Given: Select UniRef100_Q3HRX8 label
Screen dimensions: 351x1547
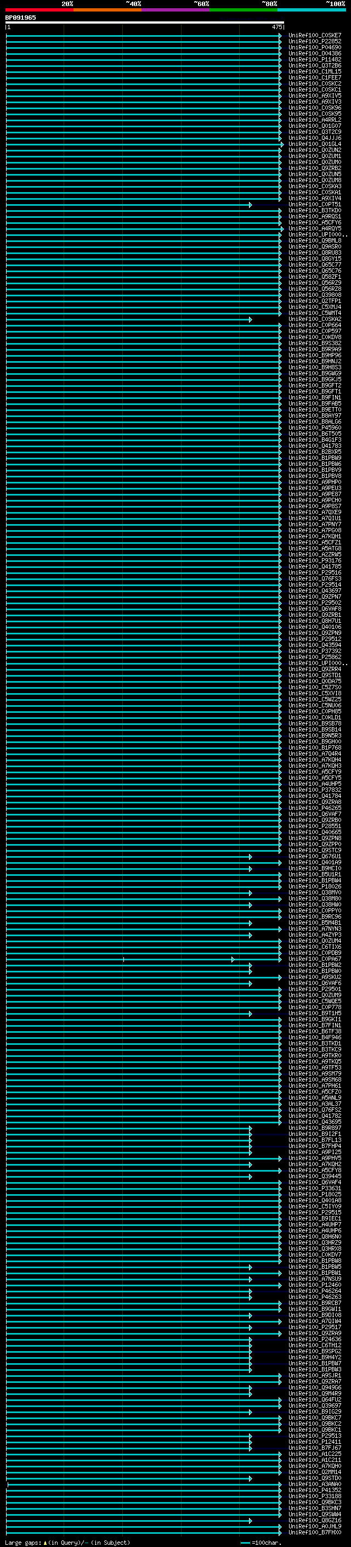Looking at the screenshot, I should pyautogui.click(x=315, y=1248).
